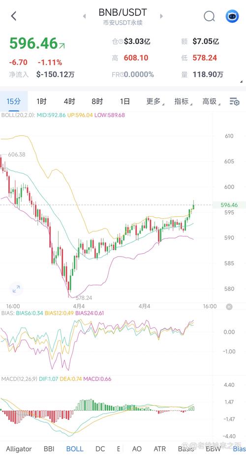246x455 pixels.
Task: Open the 指标 indicators dropdown
Action: tap(183, 101)
